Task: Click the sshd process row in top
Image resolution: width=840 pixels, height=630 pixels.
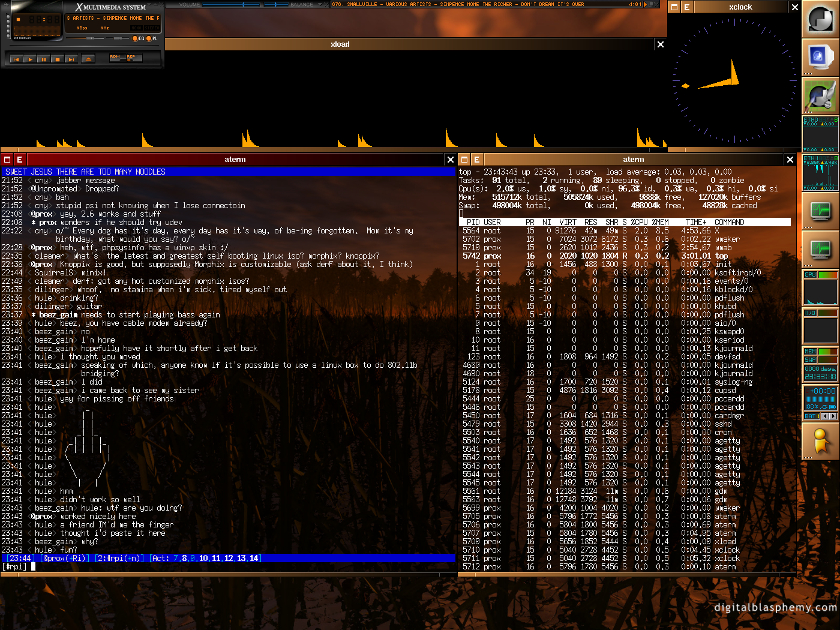Action: [x=624, y=424]
